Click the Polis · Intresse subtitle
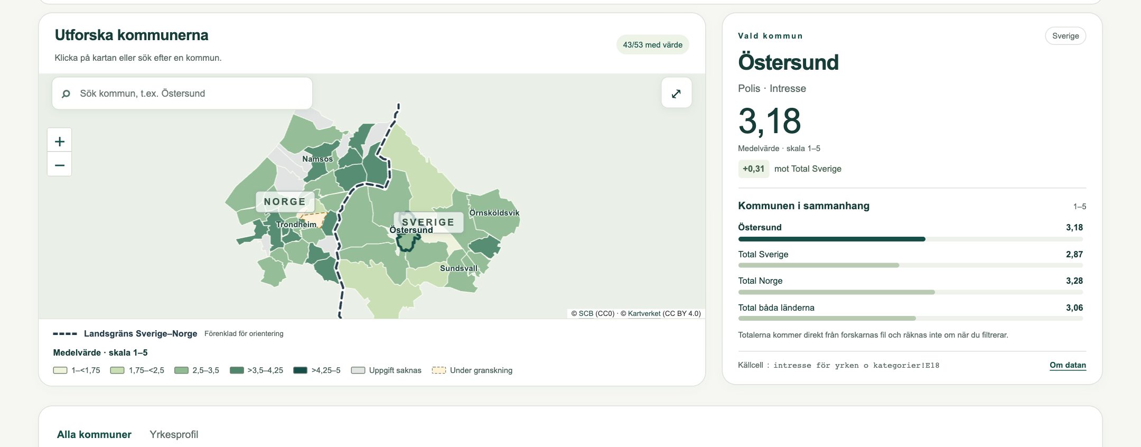The height and width of the screenshot is (447, 1141). (x=772, y=89)
